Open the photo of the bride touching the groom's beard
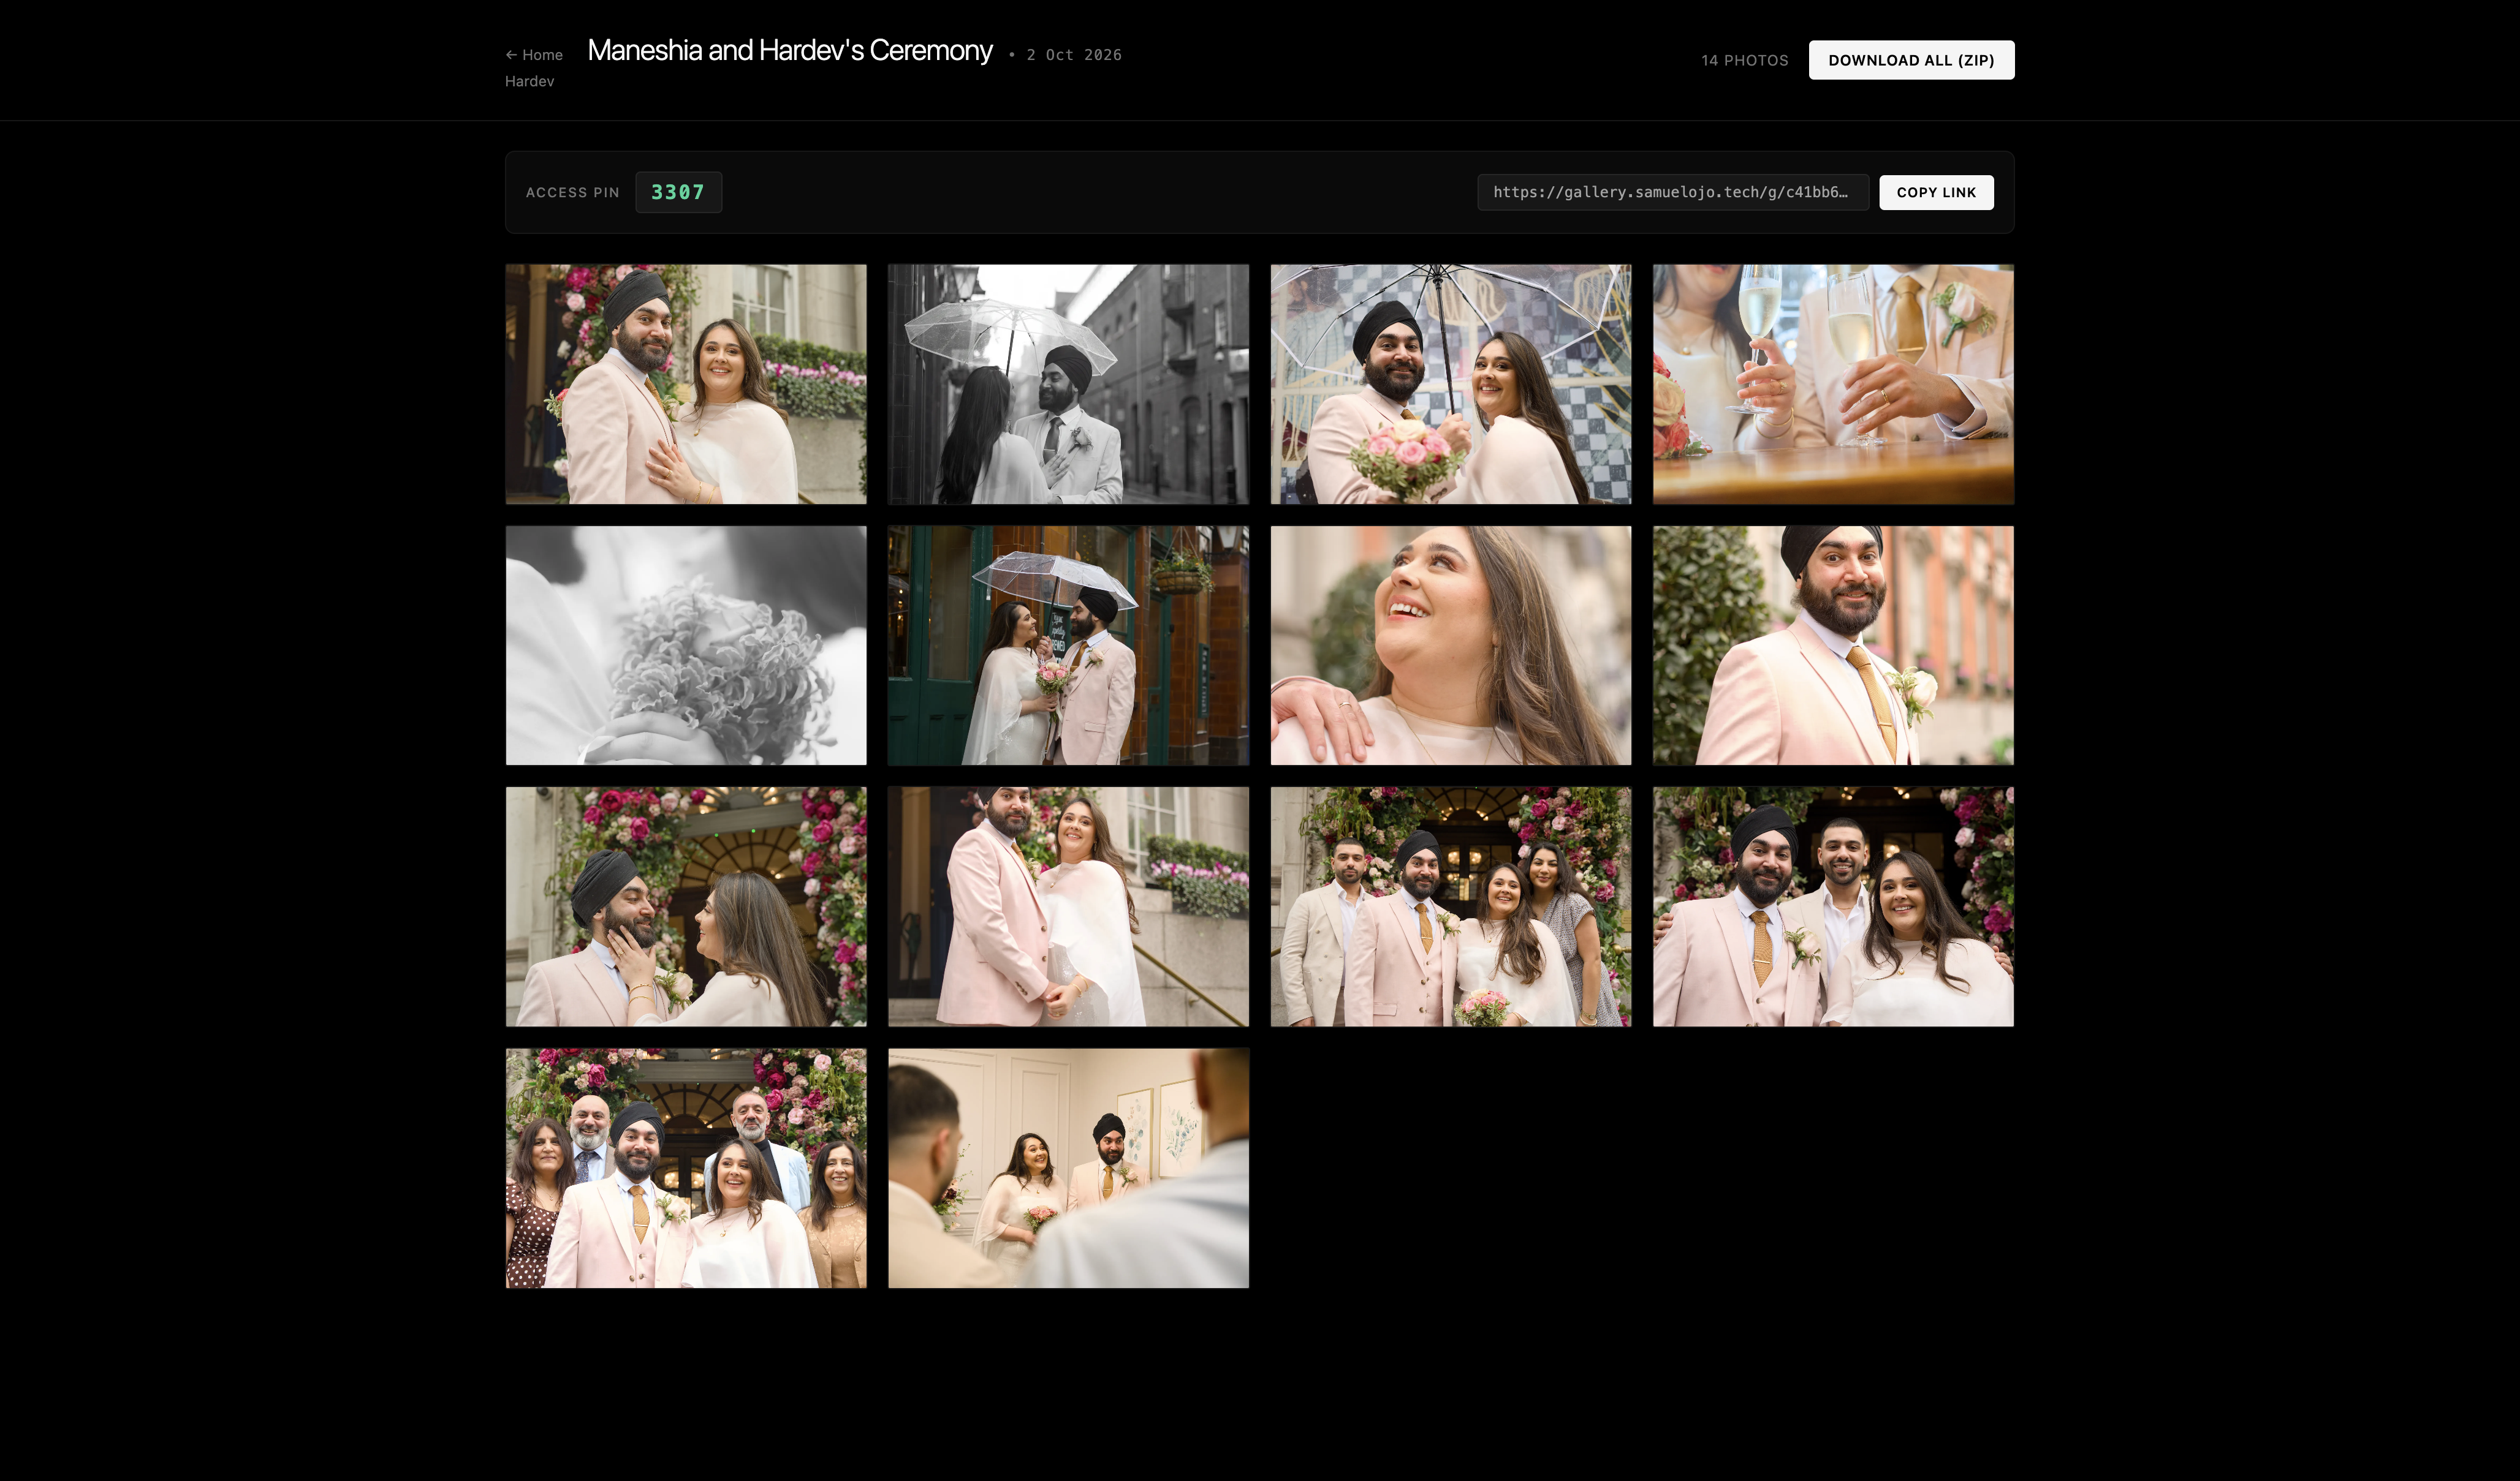 686,906
